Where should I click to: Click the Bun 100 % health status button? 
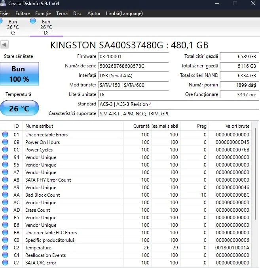pos(19,74)
